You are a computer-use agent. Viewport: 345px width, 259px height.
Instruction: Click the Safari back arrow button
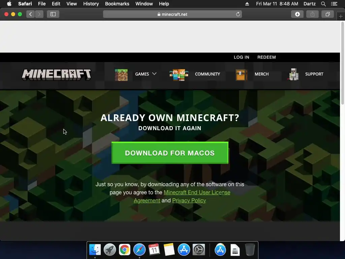31,14
